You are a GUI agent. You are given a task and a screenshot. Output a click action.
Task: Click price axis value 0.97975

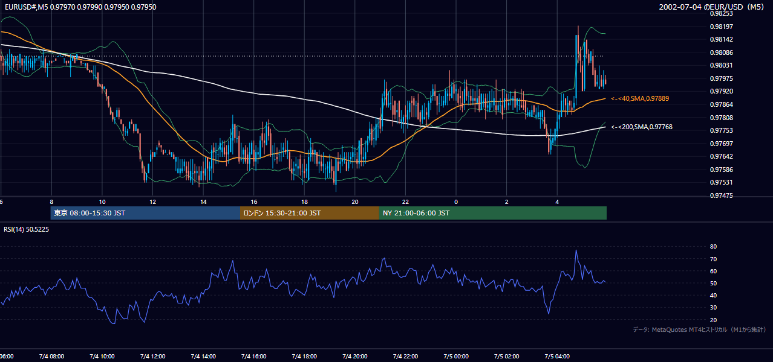[x=722, y=78]
